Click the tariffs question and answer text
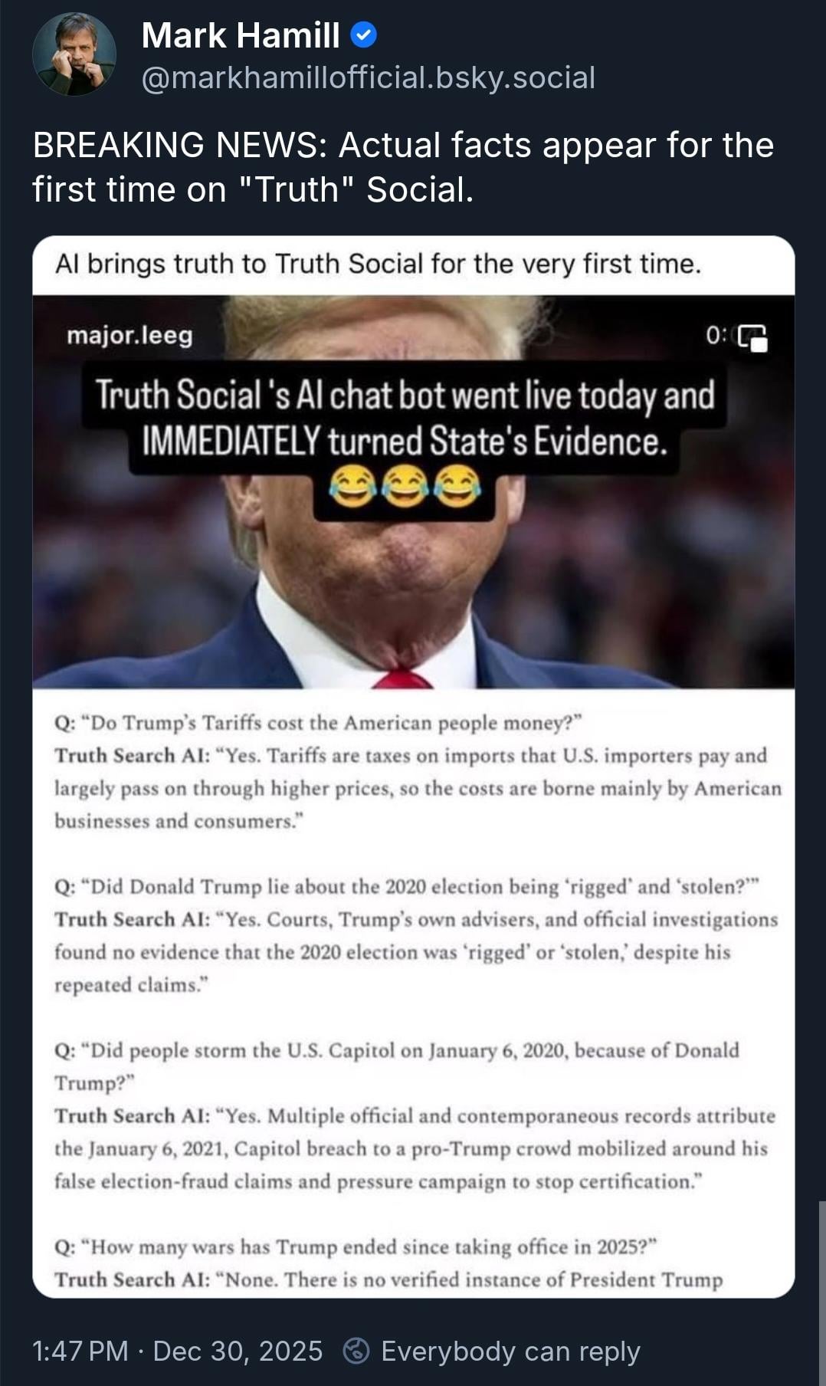The image size is (826, 1386). [418, 772]
